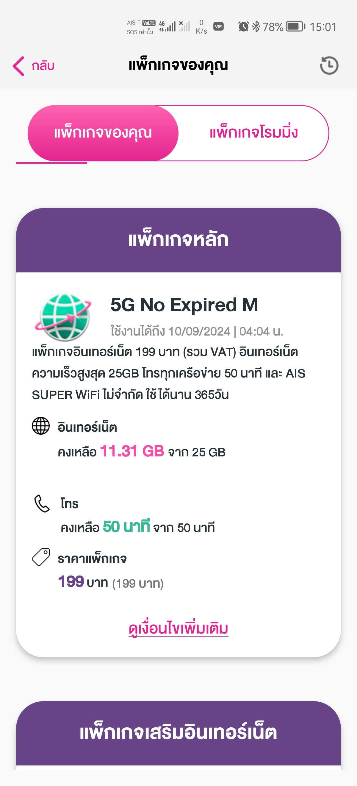The image size is (357, 786).
Task: Open ดูเงื่อนไขเพิ่มเติม link
Action: (x=178, y=629)
